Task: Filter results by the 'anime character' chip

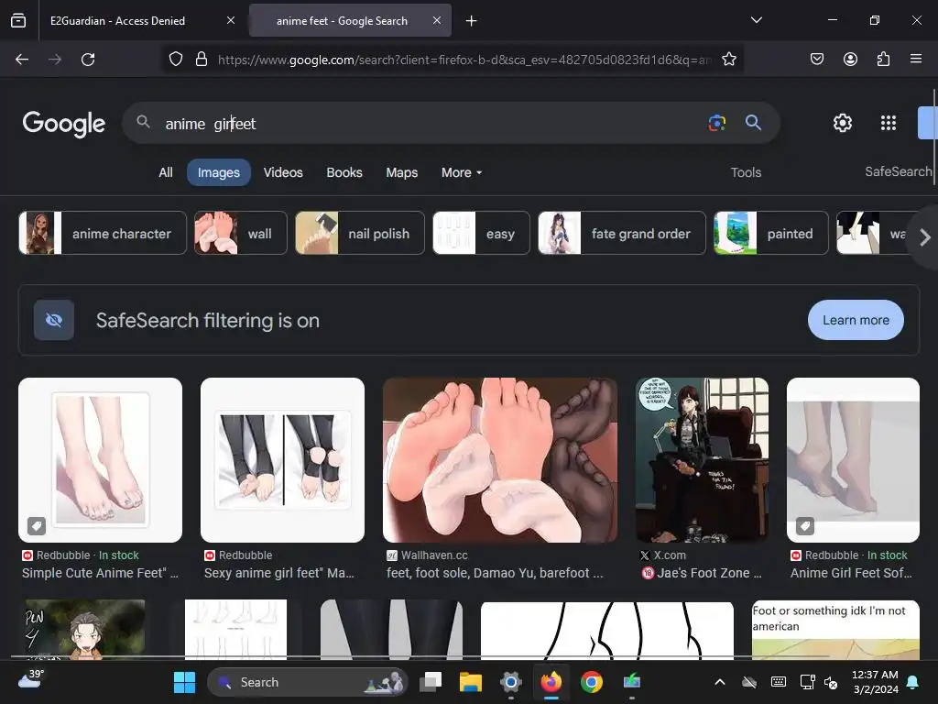Action: coord(103,233)
